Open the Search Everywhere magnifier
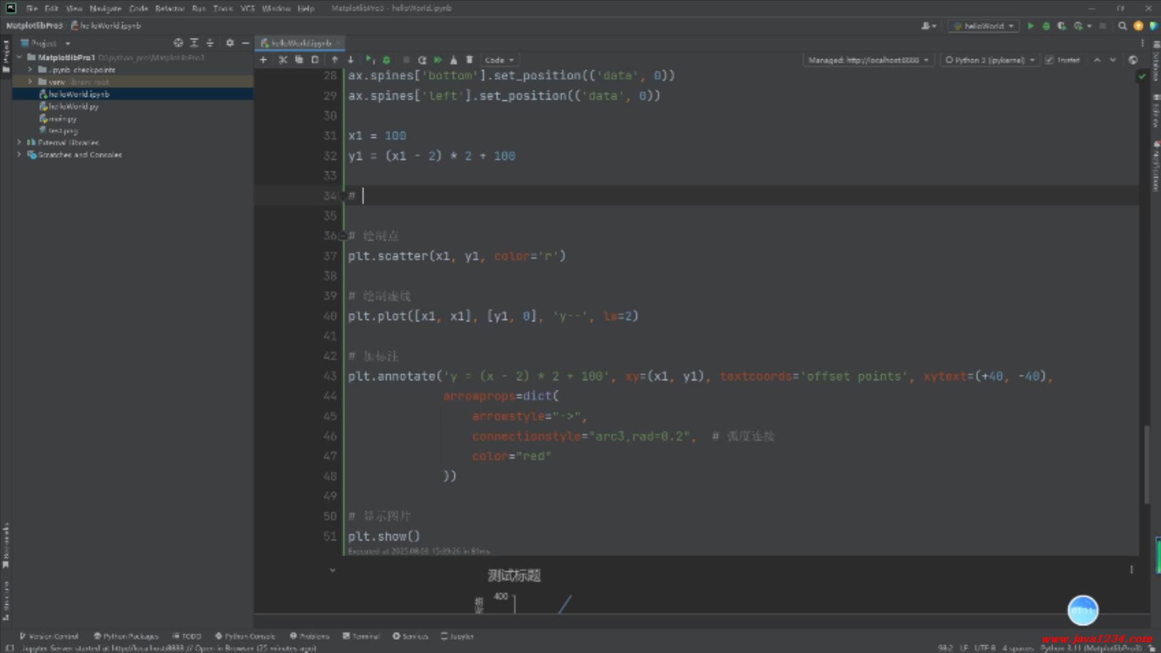This screenshot has width=1161, height=653. pyautogui.click(x=1122, y=26)
